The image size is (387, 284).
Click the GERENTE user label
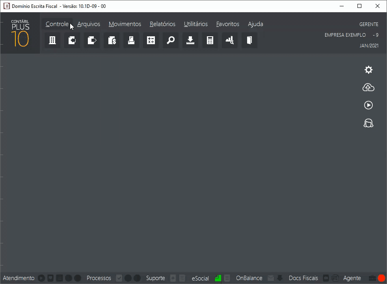click(x=369, y=24)
